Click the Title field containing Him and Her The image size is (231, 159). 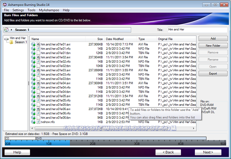pyautogui.click(x=198, y=30)
